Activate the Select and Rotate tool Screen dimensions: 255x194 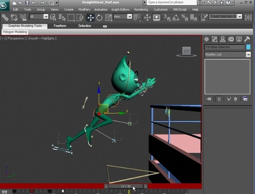click(99, 17)
